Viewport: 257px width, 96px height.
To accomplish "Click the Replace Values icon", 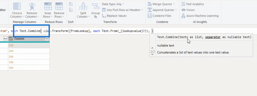I will [x=104, y=16].
